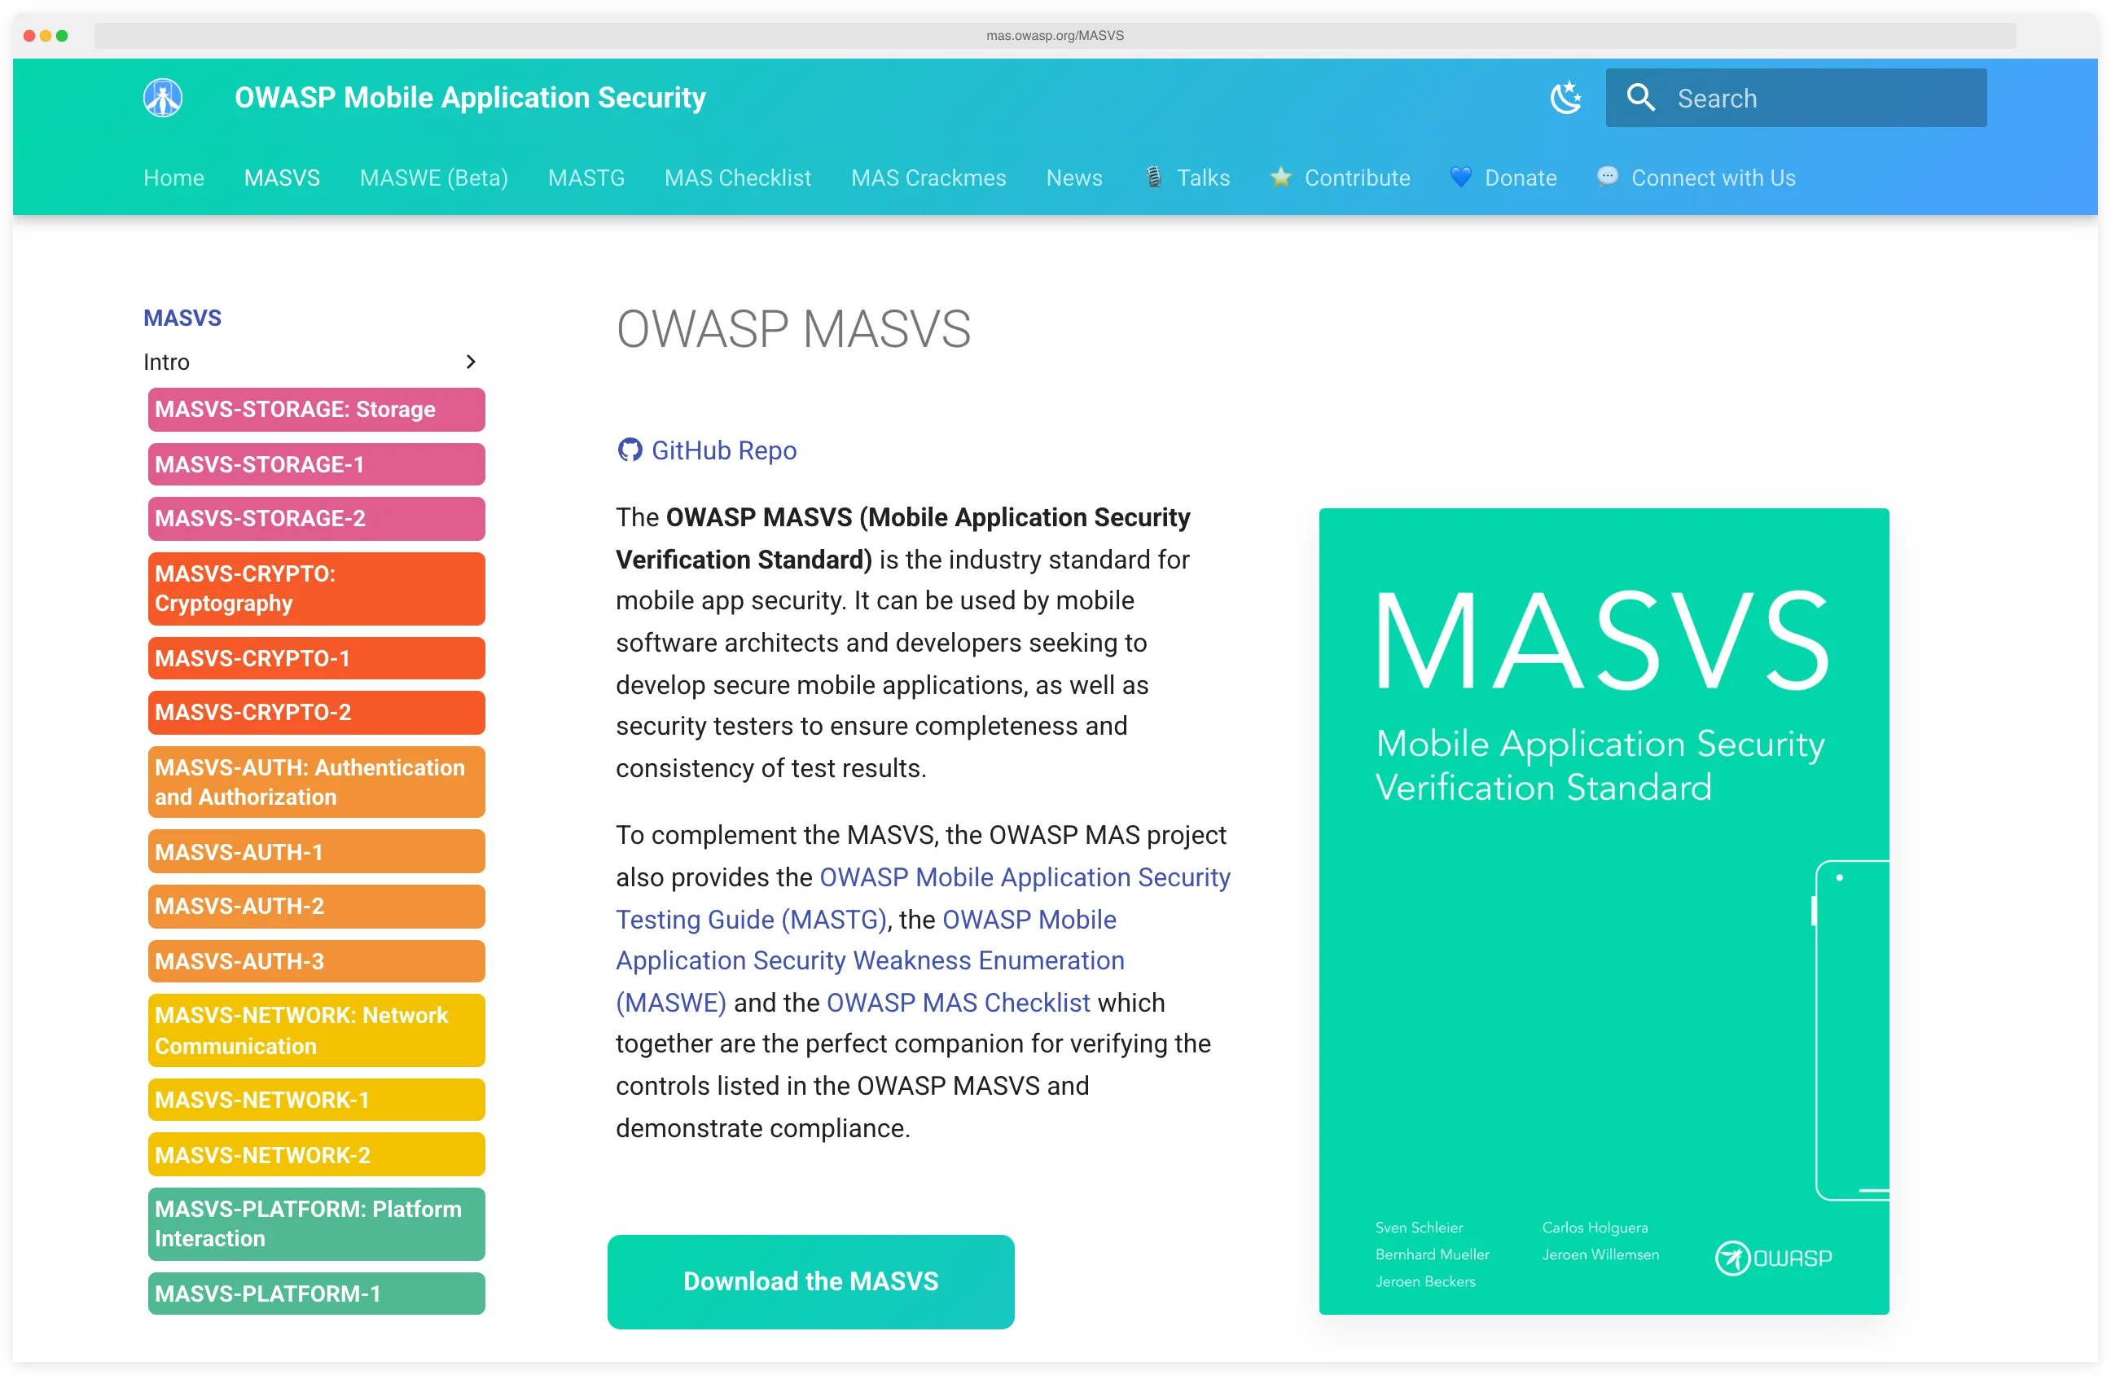Select MASVS-CRYPTO-2 from the sidebar

point(316,712)
